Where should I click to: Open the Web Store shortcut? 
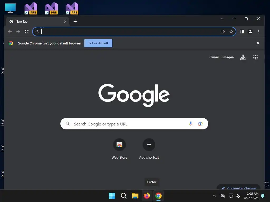click(119, 149)
